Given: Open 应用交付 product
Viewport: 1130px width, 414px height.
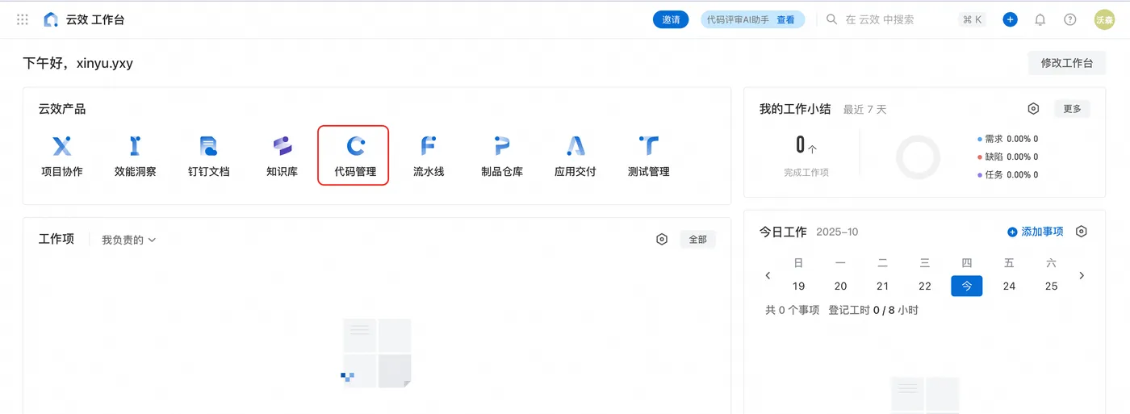Looking at the screenshot, I should point(575,157).
